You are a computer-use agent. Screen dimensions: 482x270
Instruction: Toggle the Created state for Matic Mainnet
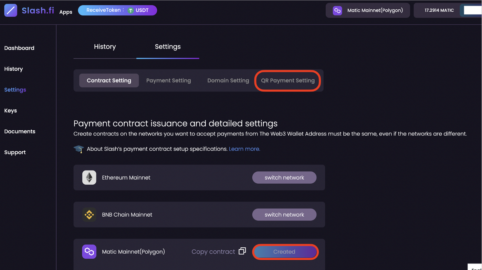pos(285,251)
